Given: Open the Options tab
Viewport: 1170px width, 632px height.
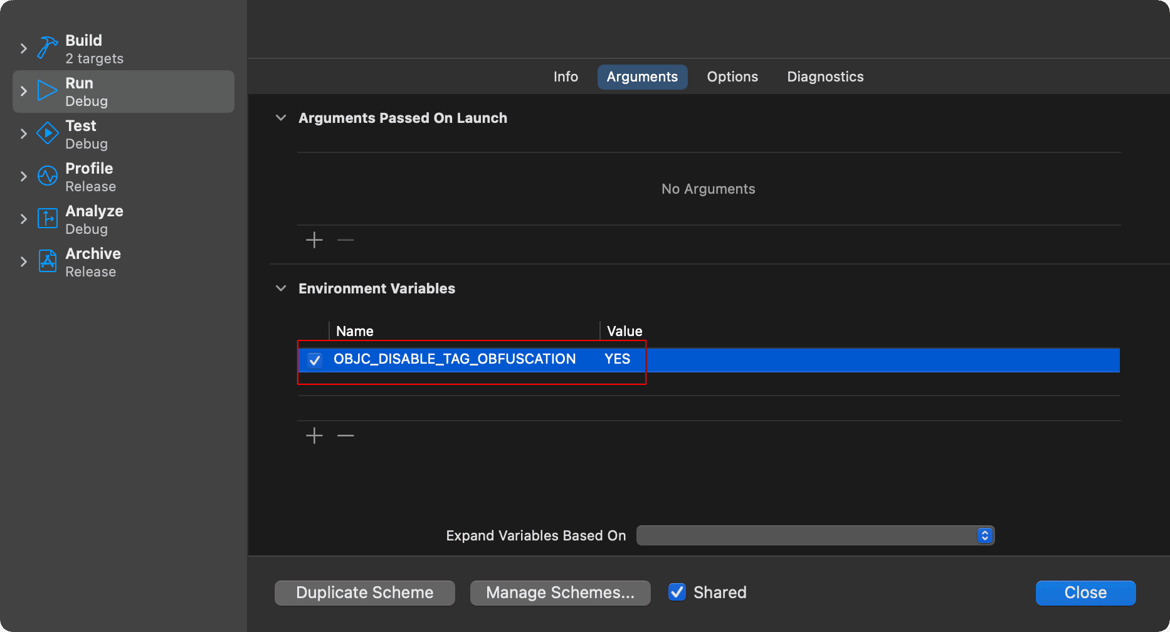Looking at the screenshot, I should [x=732, y=76].
